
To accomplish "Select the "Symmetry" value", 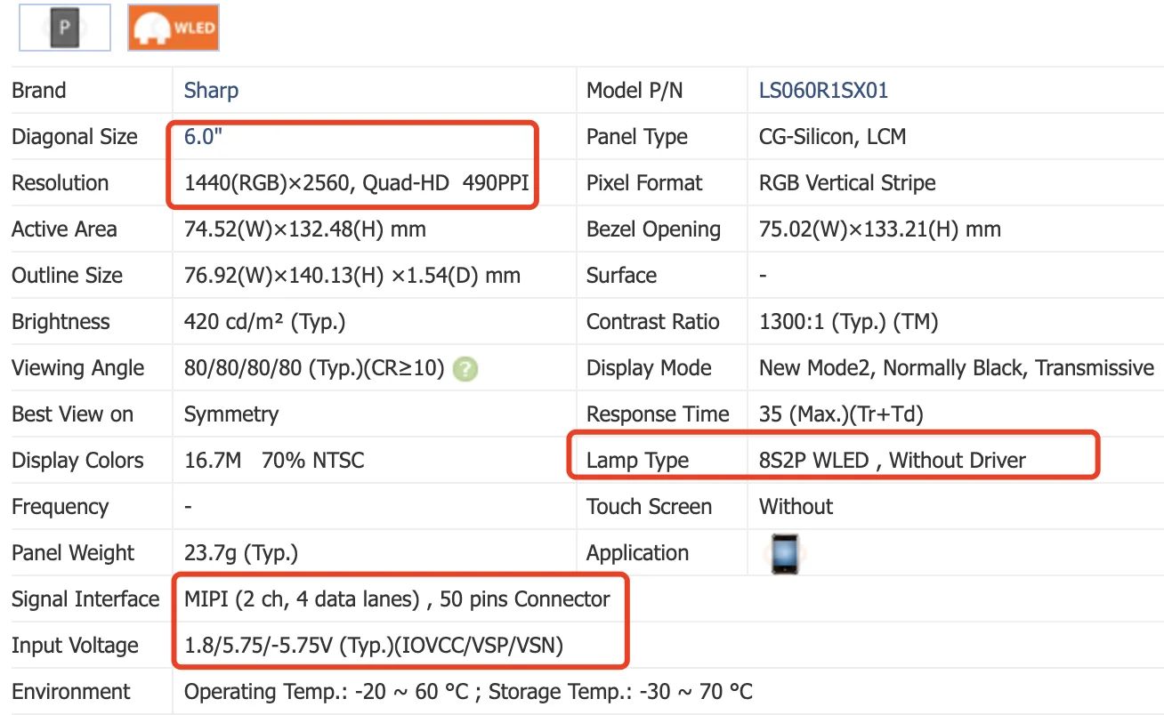I will pos(231,414).
